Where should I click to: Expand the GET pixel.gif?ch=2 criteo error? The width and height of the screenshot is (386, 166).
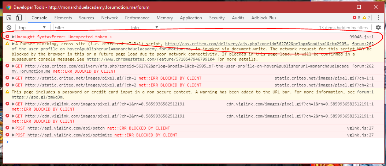coord(13,85)
